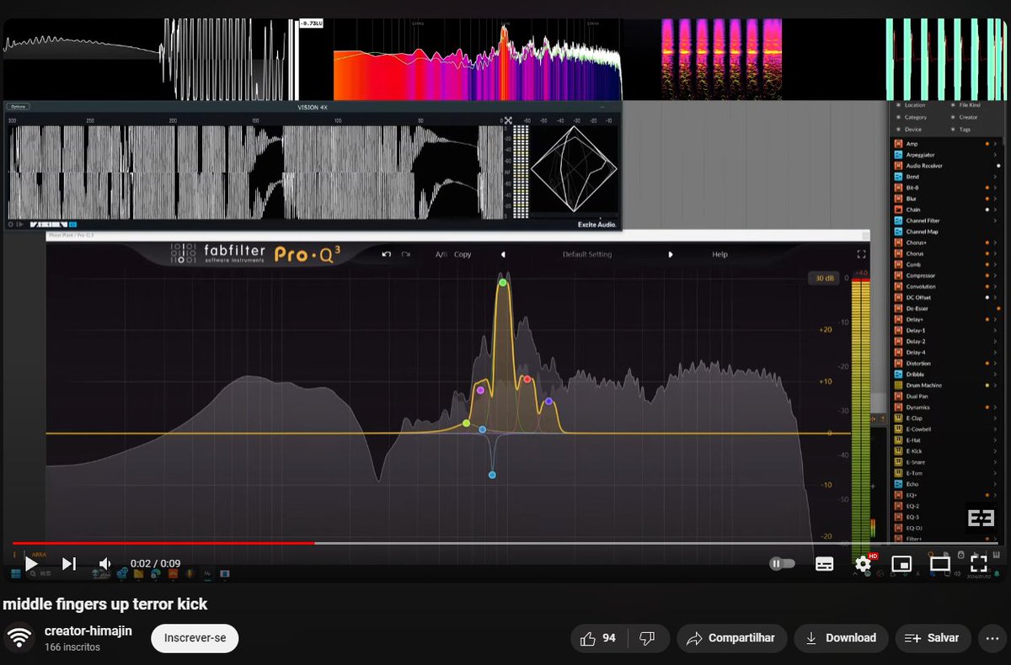Subscribe with the Inscrever-se button

195,638
